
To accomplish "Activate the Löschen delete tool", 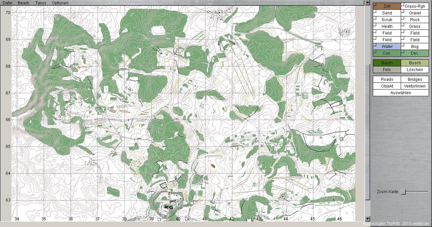I will [x=415, y=70].
